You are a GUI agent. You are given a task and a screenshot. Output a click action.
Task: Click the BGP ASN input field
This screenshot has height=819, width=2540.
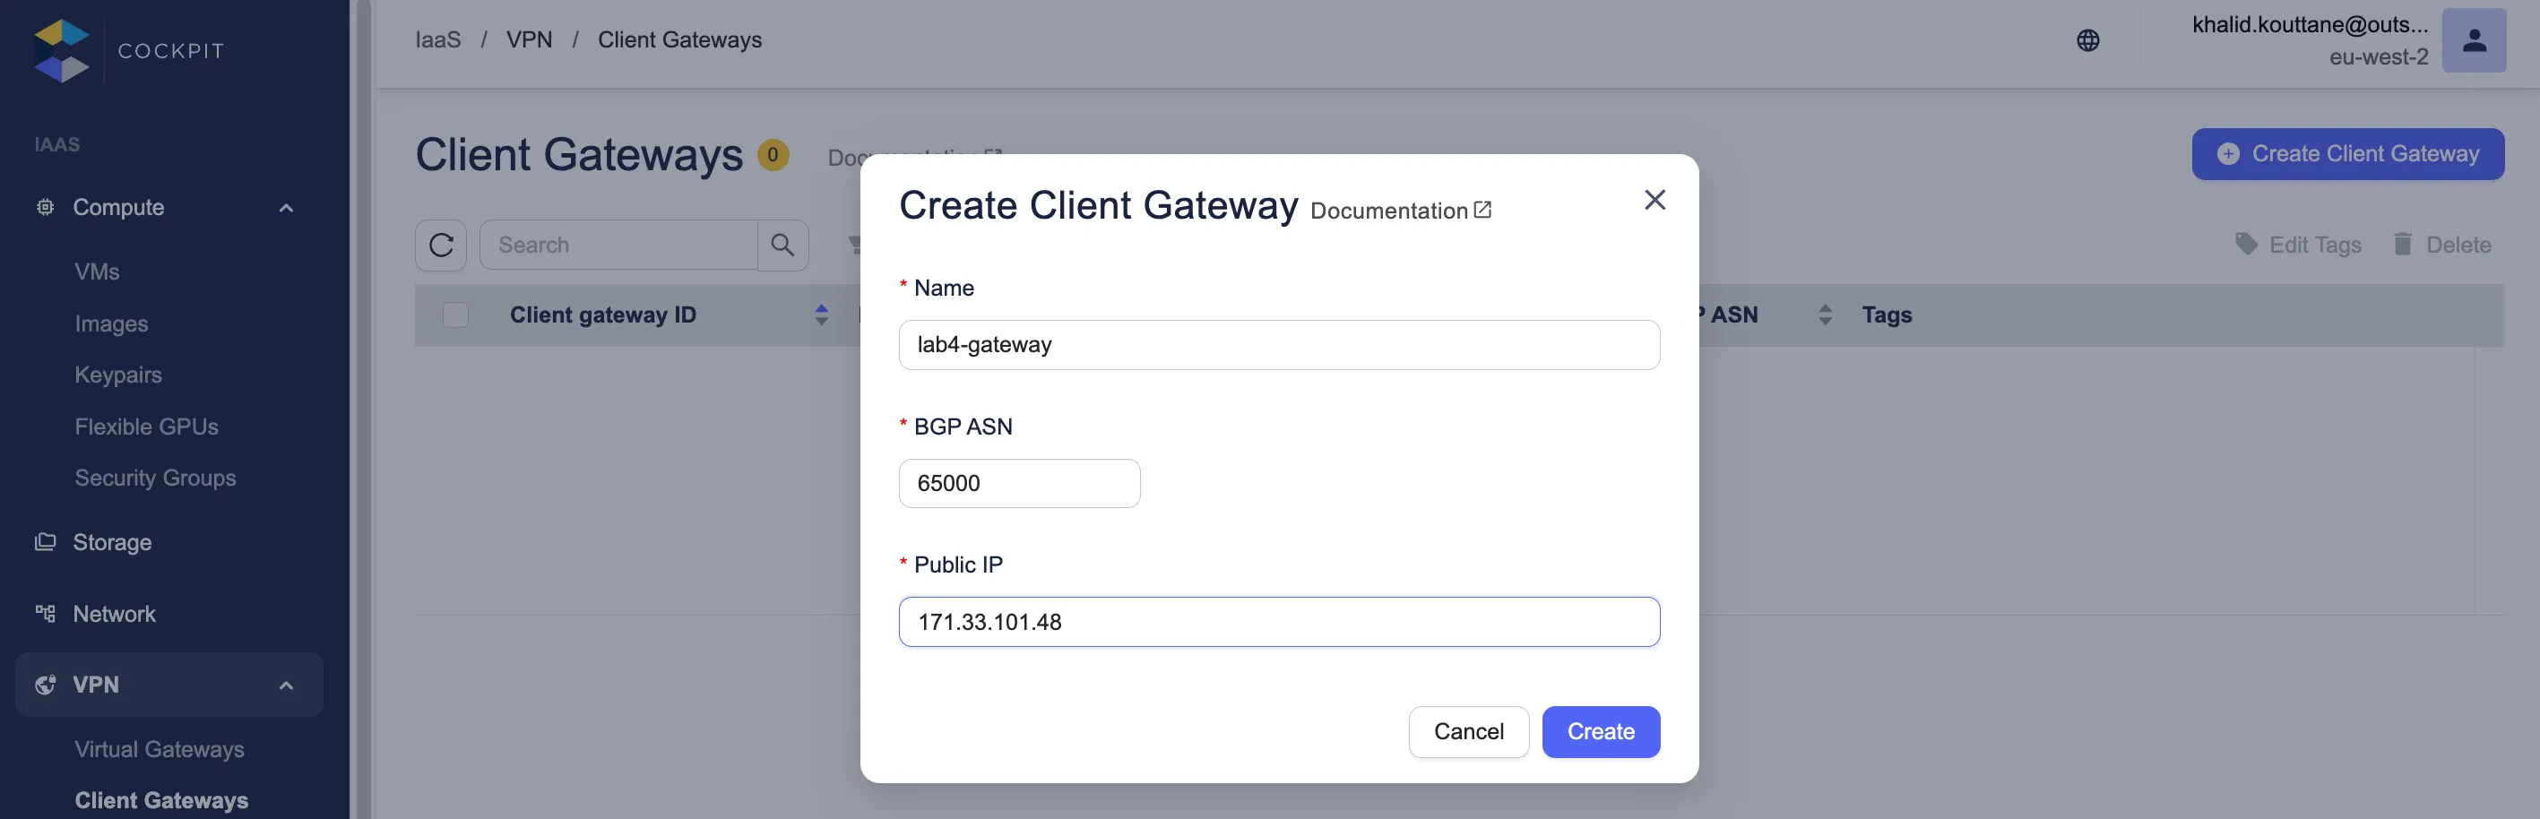pos(1018,484)
